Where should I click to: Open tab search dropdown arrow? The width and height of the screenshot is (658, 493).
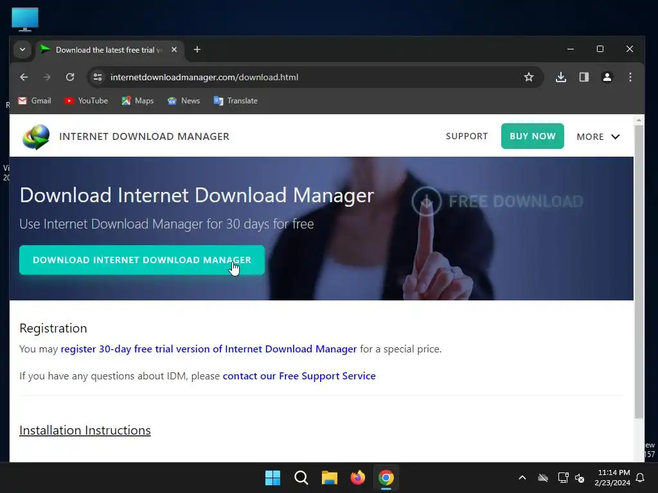(22, 49)
